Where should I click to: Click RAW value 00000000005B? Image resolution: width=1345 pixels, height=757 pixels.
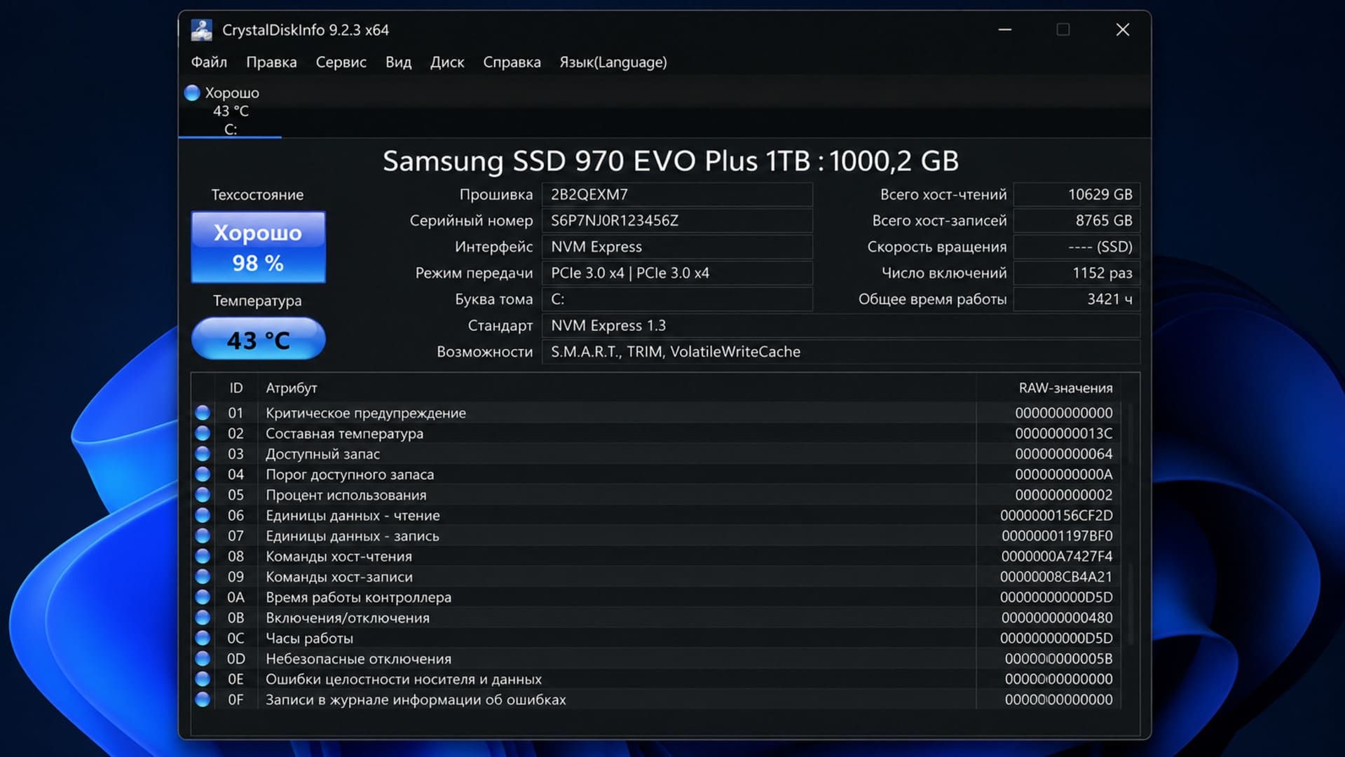coord(1058,659)
